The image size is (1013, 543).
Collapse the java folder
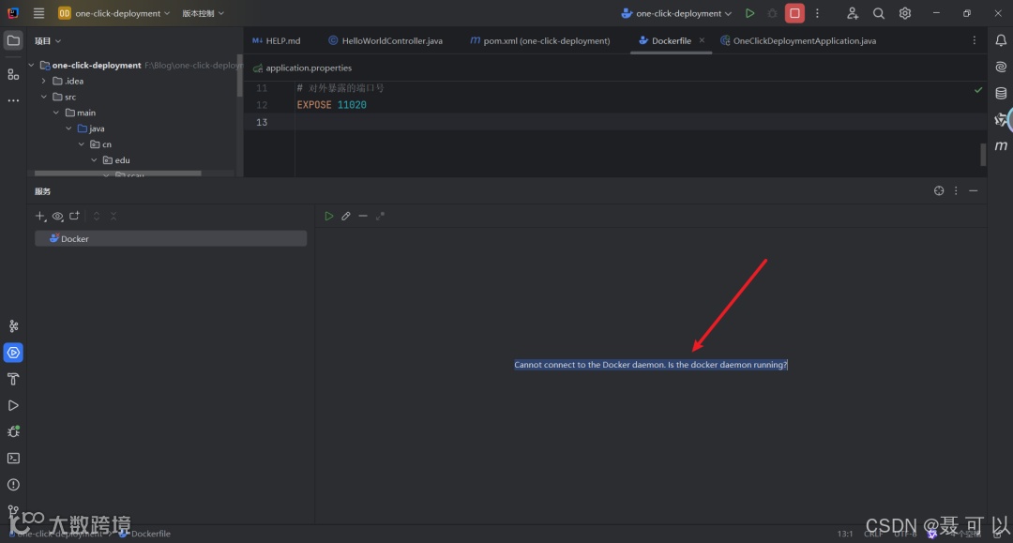[68, 128]
